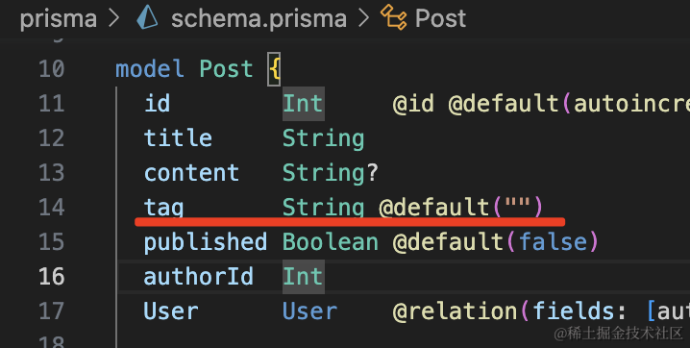Click line number 14 in gutter
This screenshot has width=690, height=348.
click(52, 208)
